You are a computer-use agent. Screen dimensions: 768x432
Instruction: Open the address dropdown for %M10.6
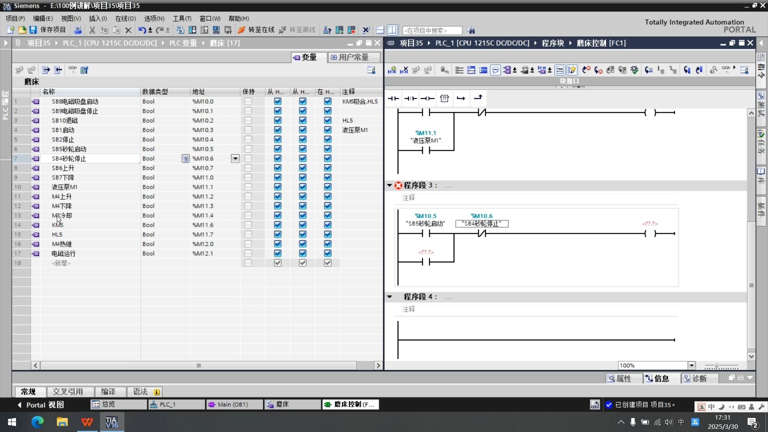point(235,159)
